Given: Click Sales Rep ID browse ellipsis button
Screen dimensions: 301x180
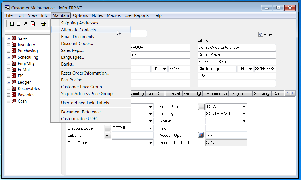Looking at the screenshot, I should tap(201, 107).
